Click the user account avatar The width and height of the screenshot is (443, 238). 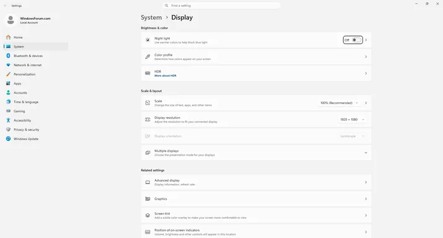[x=11, y=20]
